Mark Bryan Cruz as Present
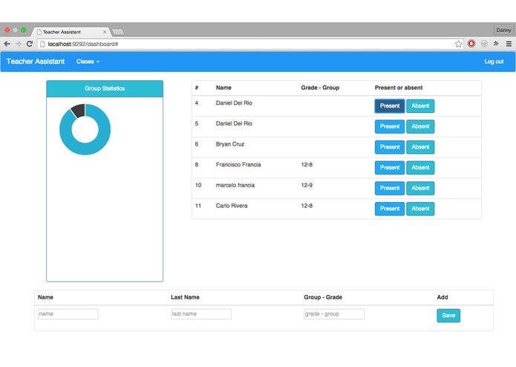This screenshot has height=367, width=516. (x=390, y=147)
